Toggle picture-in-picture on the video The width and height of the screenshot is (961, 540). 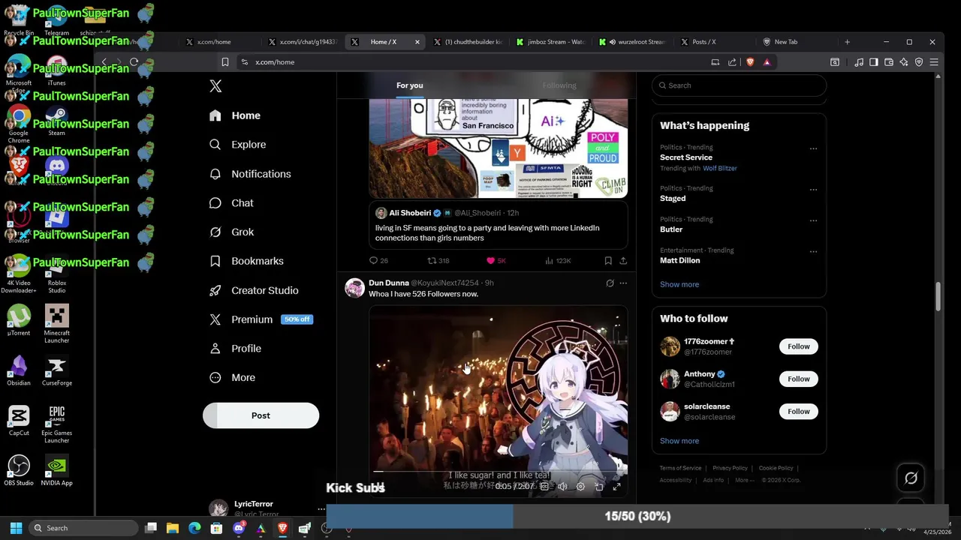click(x=598, y=487)
